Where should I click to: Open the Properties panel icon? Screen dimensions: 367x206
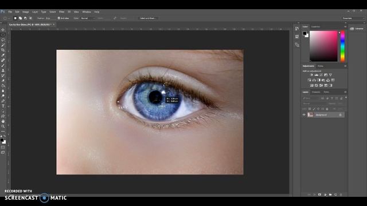[x=297, y=37]
